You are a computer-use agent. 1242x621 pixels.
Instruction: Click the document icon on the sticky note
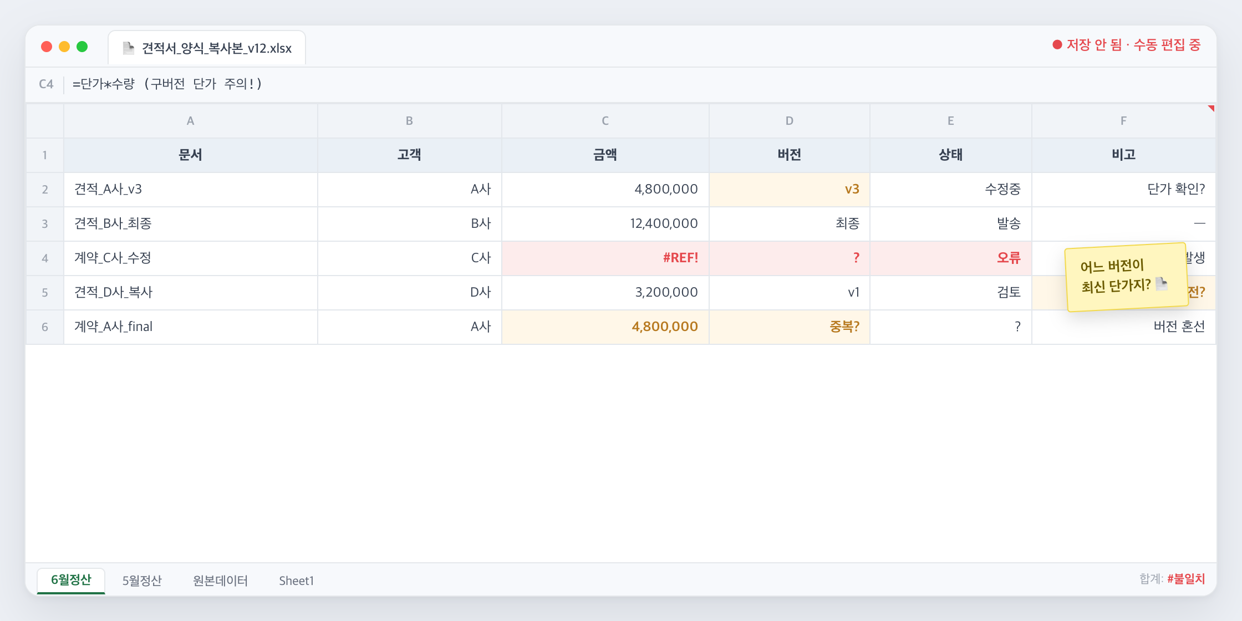pyautogui.click(x=1162, y=284)
